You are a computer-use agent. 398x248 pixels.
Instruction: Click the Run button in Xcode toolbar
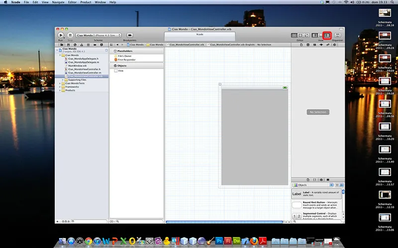(60, 35)
